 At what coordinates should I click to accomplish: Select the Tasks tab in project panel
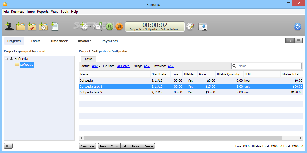pyautogui.click(x=89, y=59)
